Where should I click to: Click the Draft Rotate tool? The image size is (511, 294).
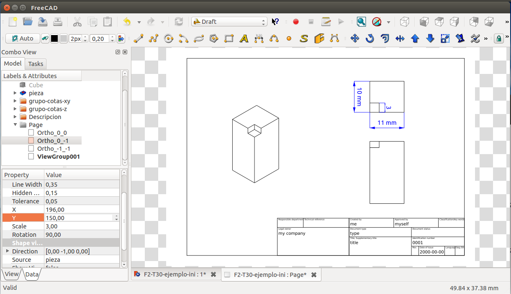(370, 39)
